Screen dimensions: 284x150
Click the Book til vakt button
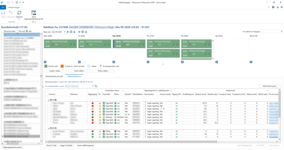point(51,145)
